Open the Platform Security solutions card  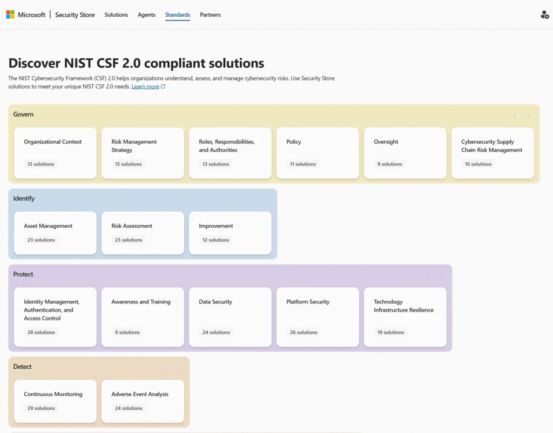pos(318,317)
